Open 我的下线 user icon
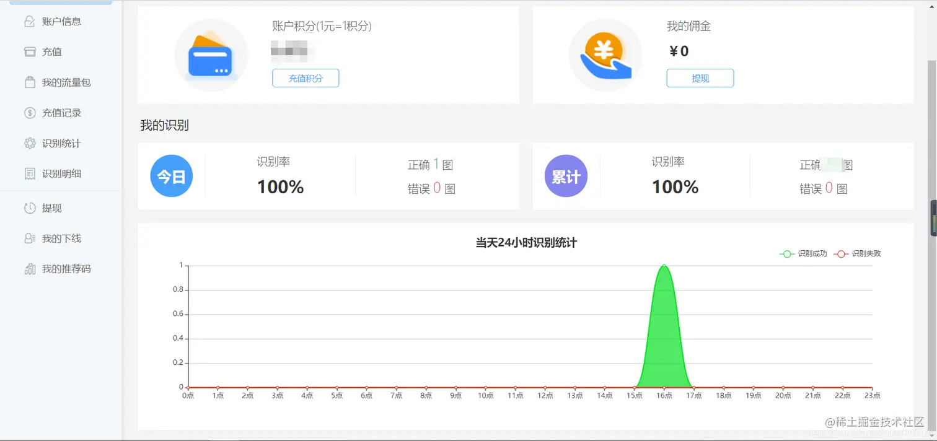The height and width of the screenshot is (441, 937). click(29, 238)
